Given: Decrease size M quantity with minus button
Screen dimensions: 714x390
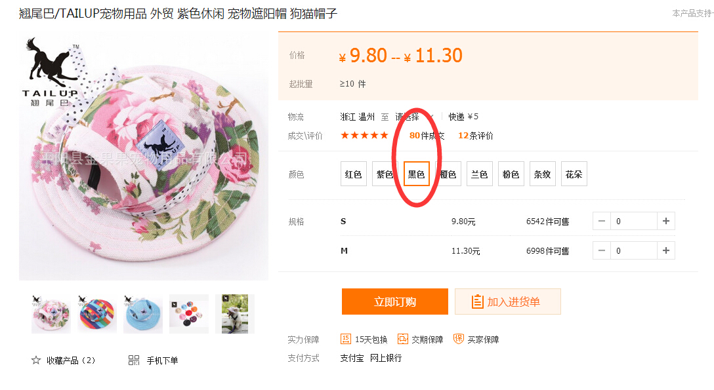Looking at the screenshot, I should point(602,250).
